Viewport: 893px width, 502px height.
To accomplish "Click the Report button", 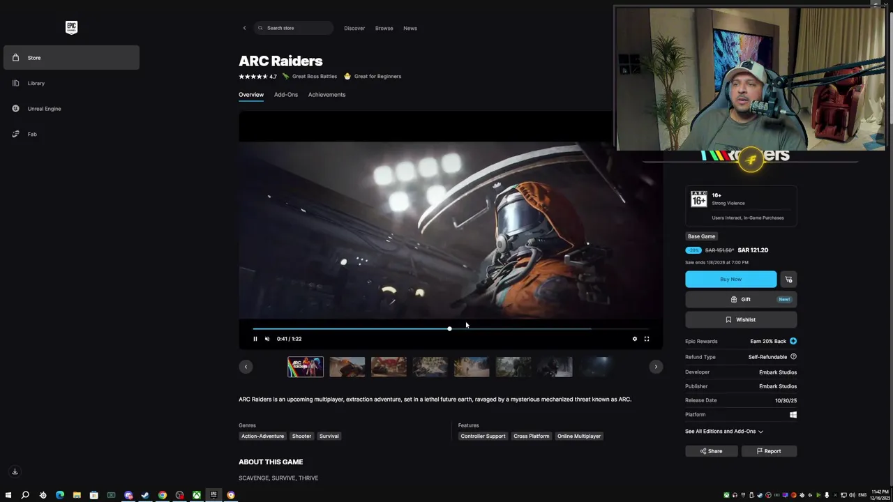I will [x=769, y=451].
